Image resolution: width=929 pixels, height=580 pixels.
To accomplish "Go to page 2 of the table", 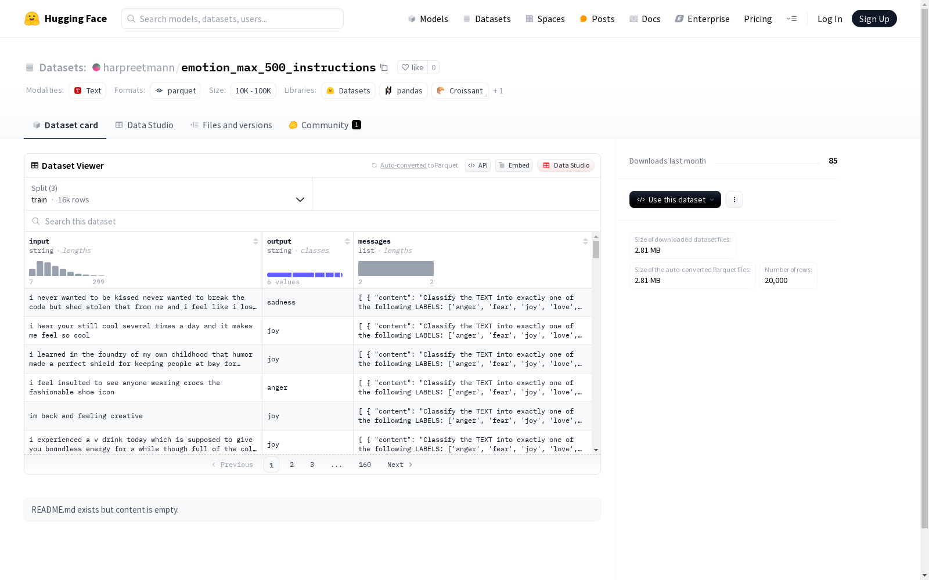I will tap(291, 465).
